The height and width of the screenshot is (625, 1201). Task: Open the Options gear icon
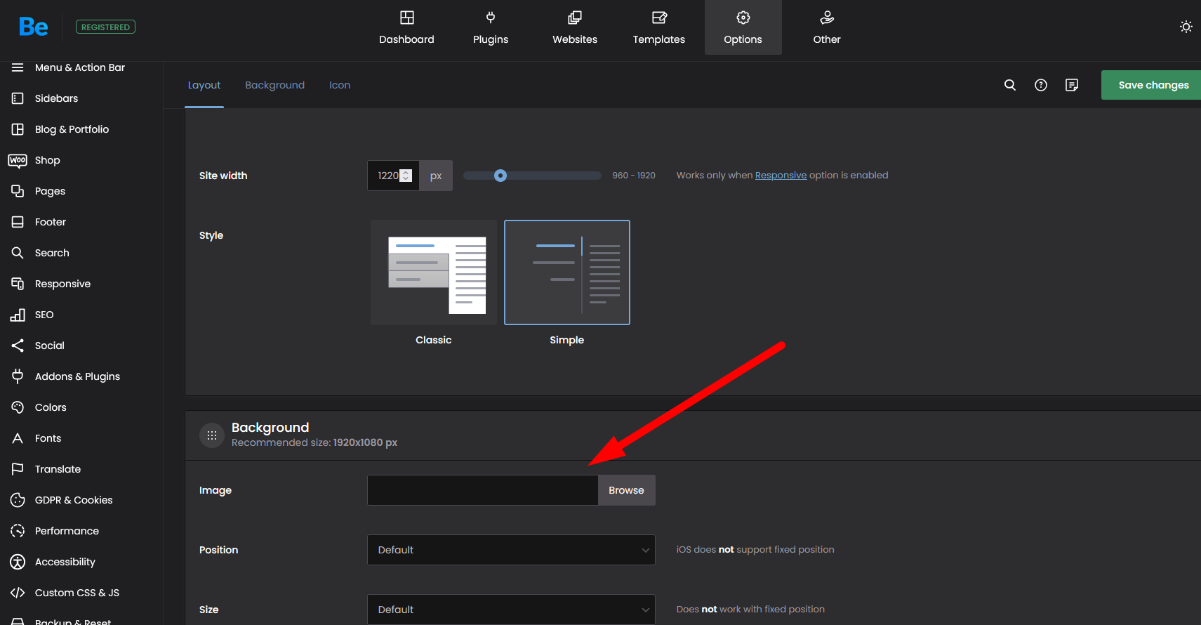(x=743, y=18)
